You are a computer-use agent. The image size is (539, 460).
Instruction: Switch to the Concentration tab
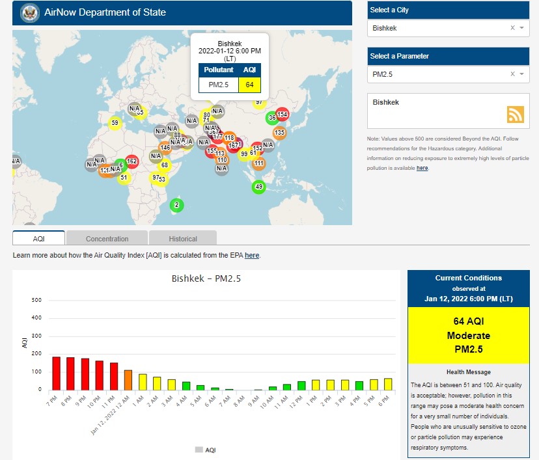tap(107, 239)
